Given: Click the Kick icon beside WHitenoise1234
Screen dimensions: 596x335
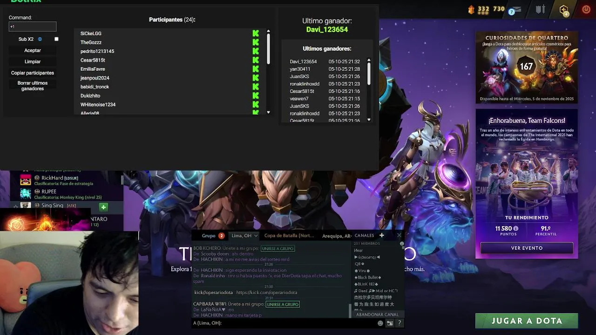Looking at the screenshot, I should pyautogui.click(x=256, y=104).
